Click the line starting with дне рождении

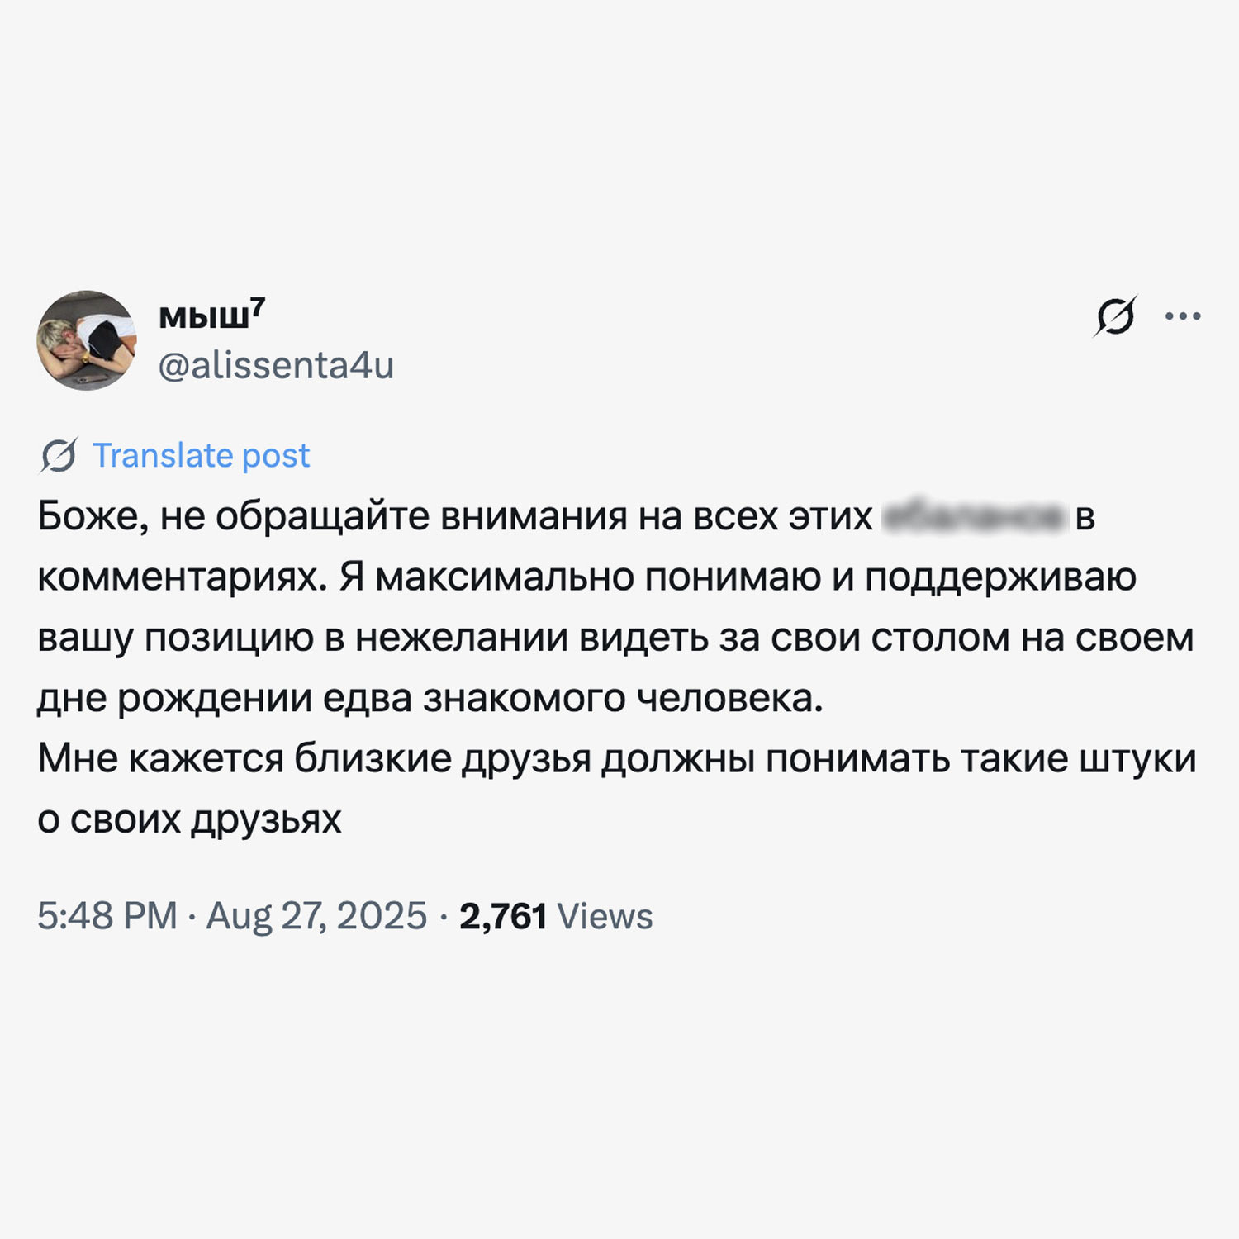(430, 698)
